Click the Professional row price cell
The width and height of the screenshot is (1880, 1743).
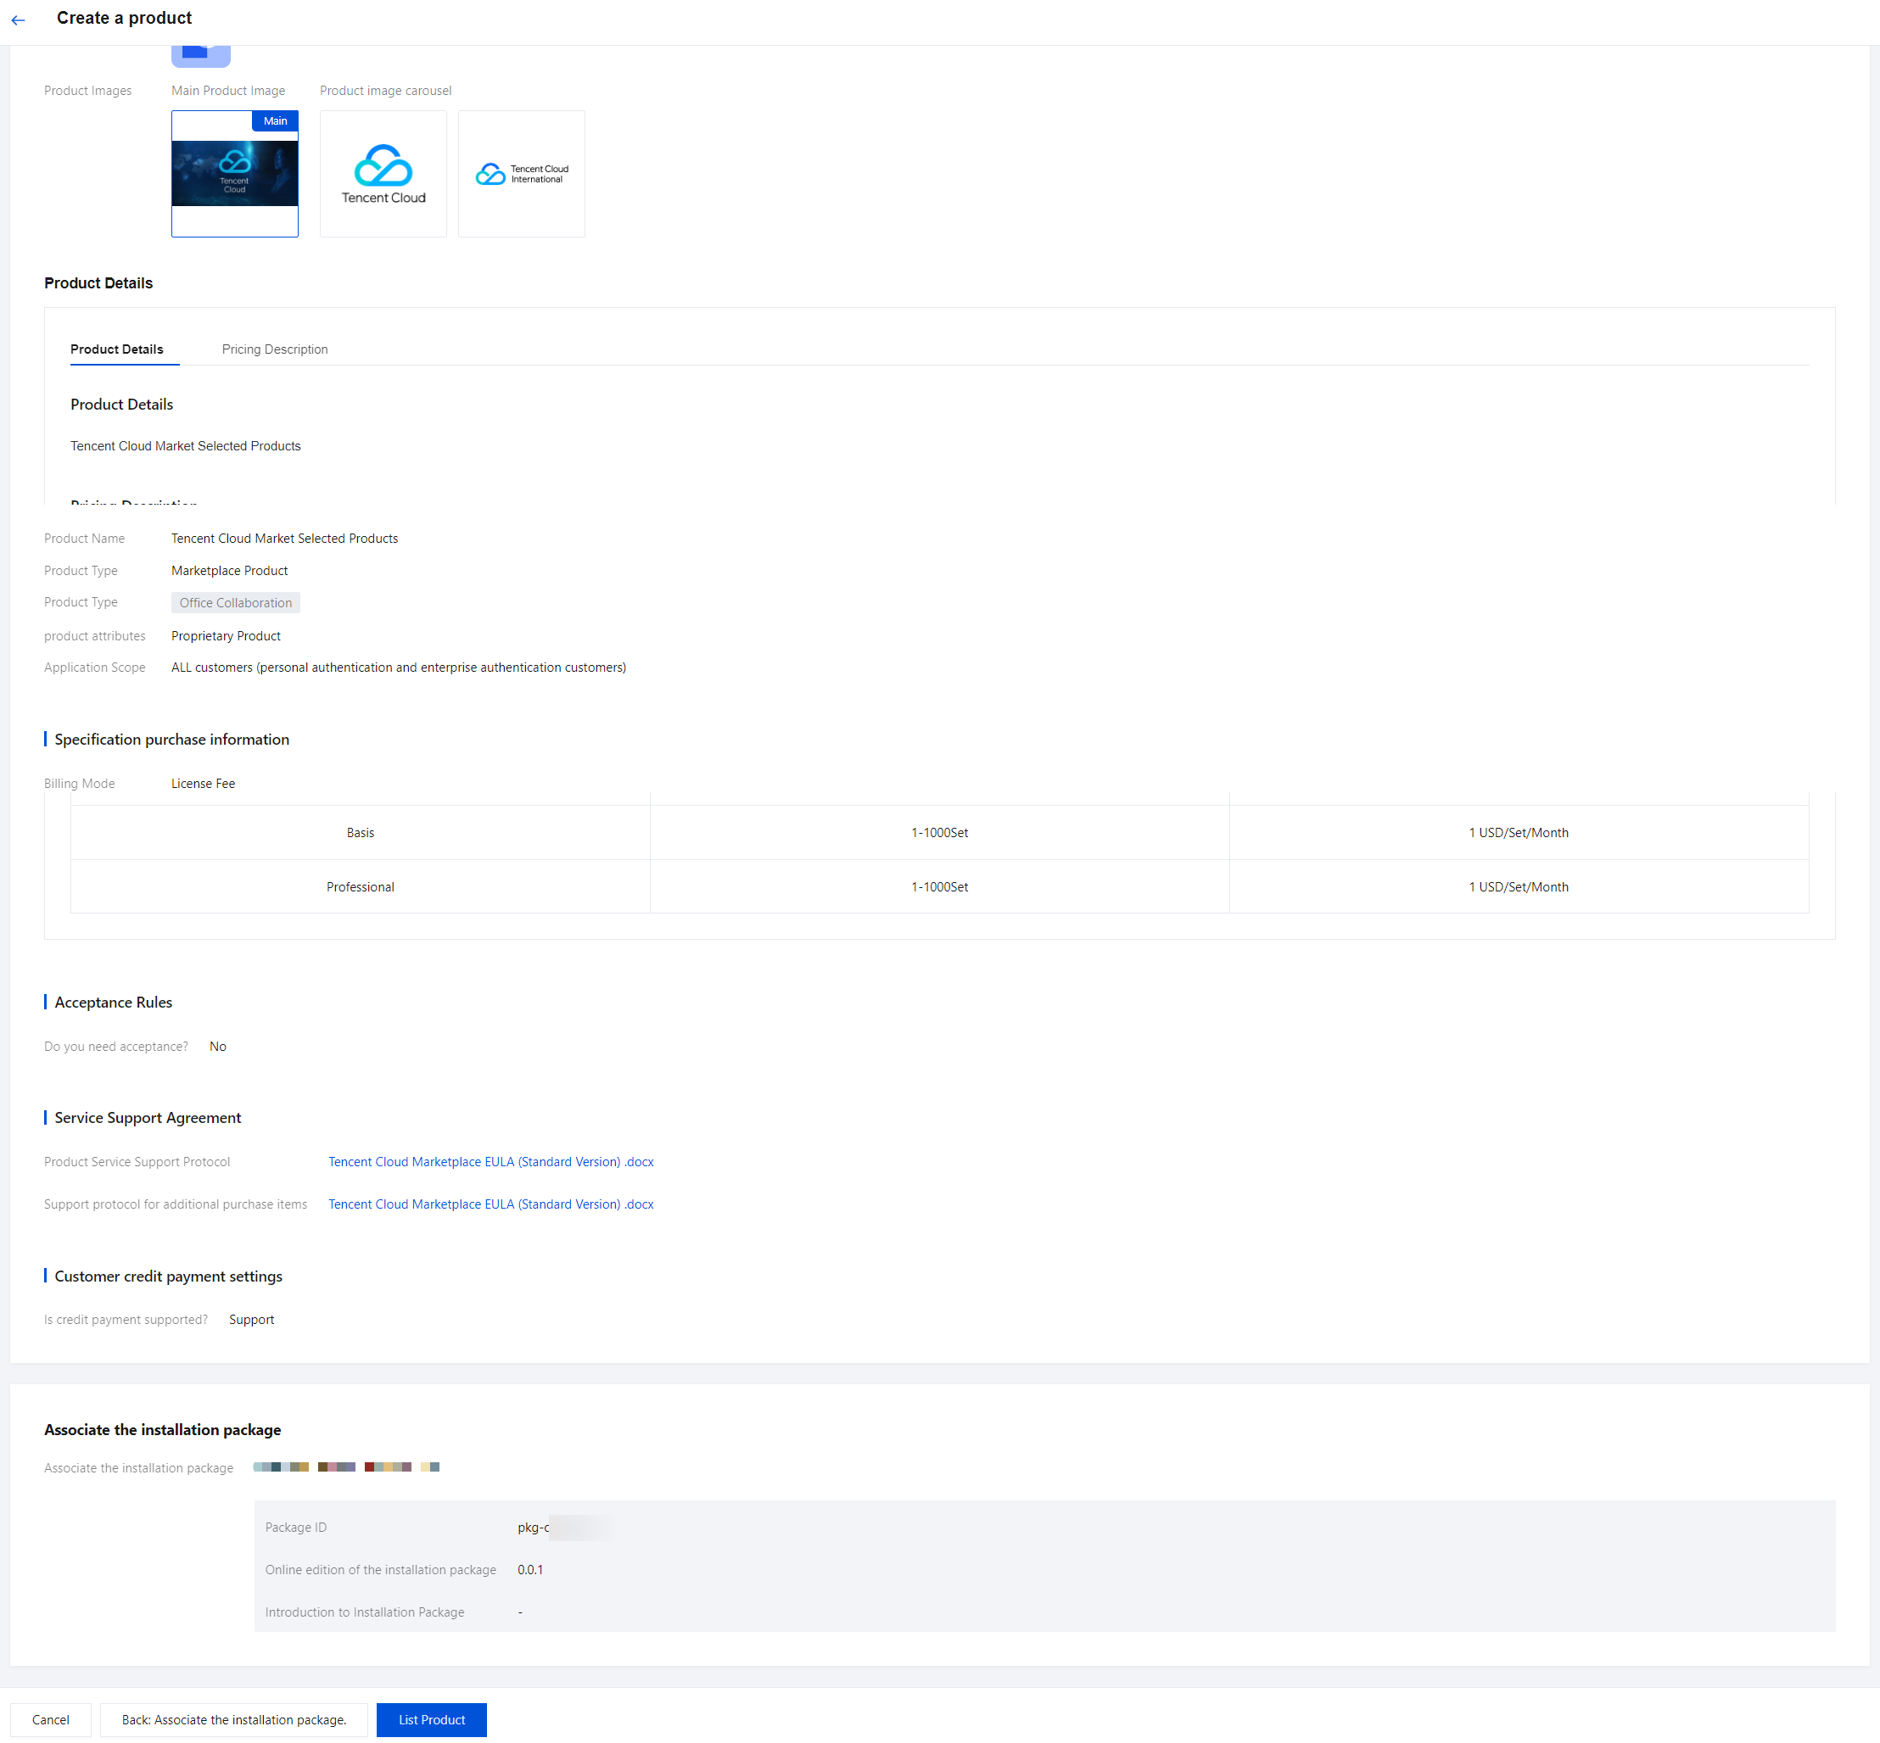pyautogui.click(x=1518, y=886)
